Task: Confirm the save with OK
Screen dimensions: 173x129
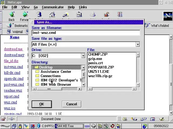Action: coord(42,104)
